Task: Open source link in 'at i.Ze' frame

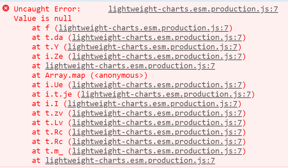Action: tap(157, 56)
